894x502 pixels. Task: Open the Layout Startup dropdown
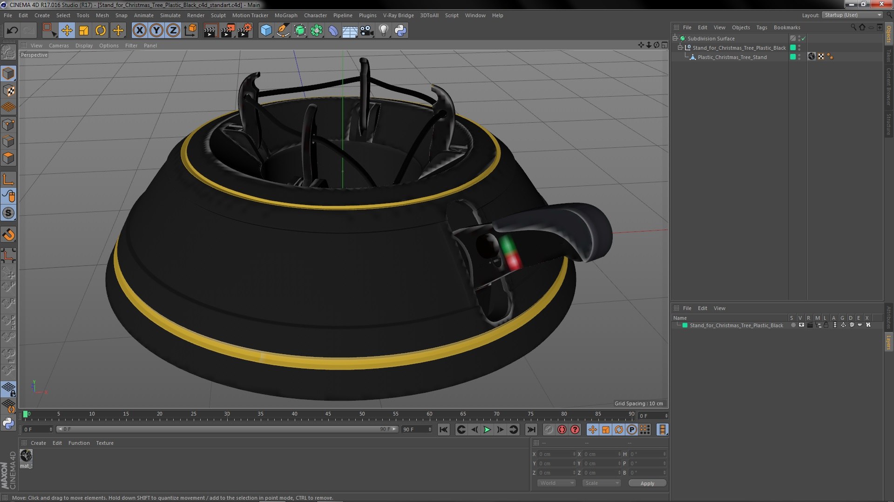pos(853,15)
